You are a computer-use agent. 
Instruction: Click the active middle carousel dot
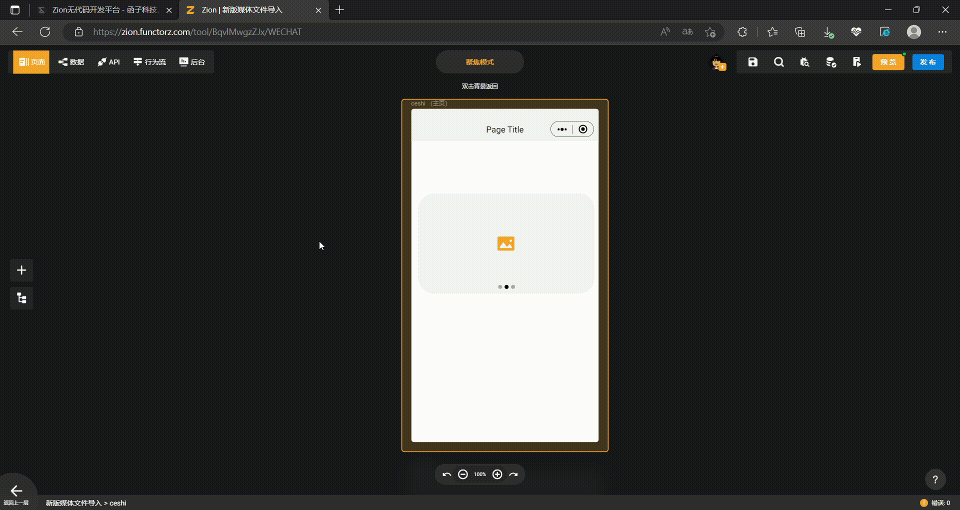506,287
